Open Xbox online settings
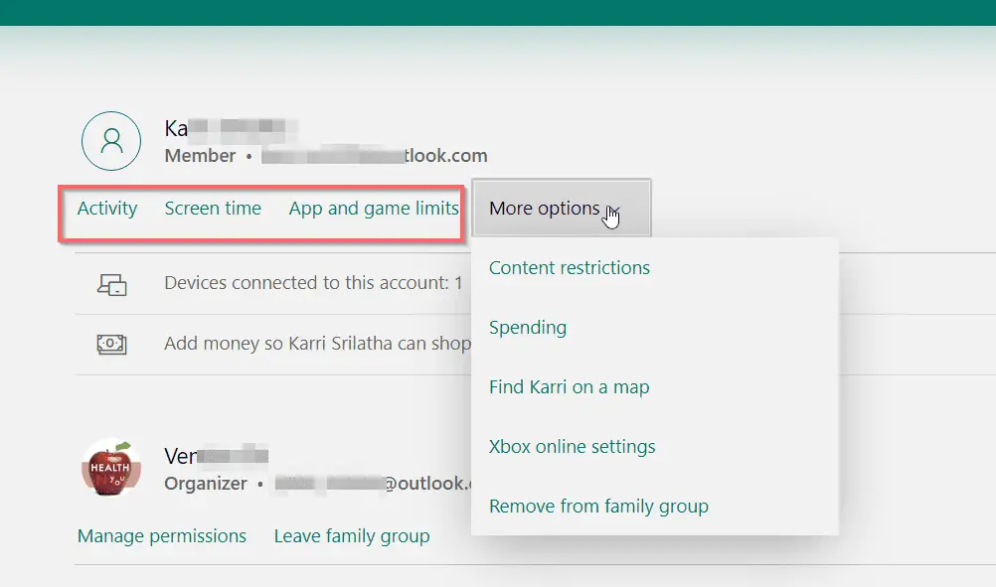Image resolution: width=996 pixels, height=587 pixels. pyautogui.click(x=572, y=447)
